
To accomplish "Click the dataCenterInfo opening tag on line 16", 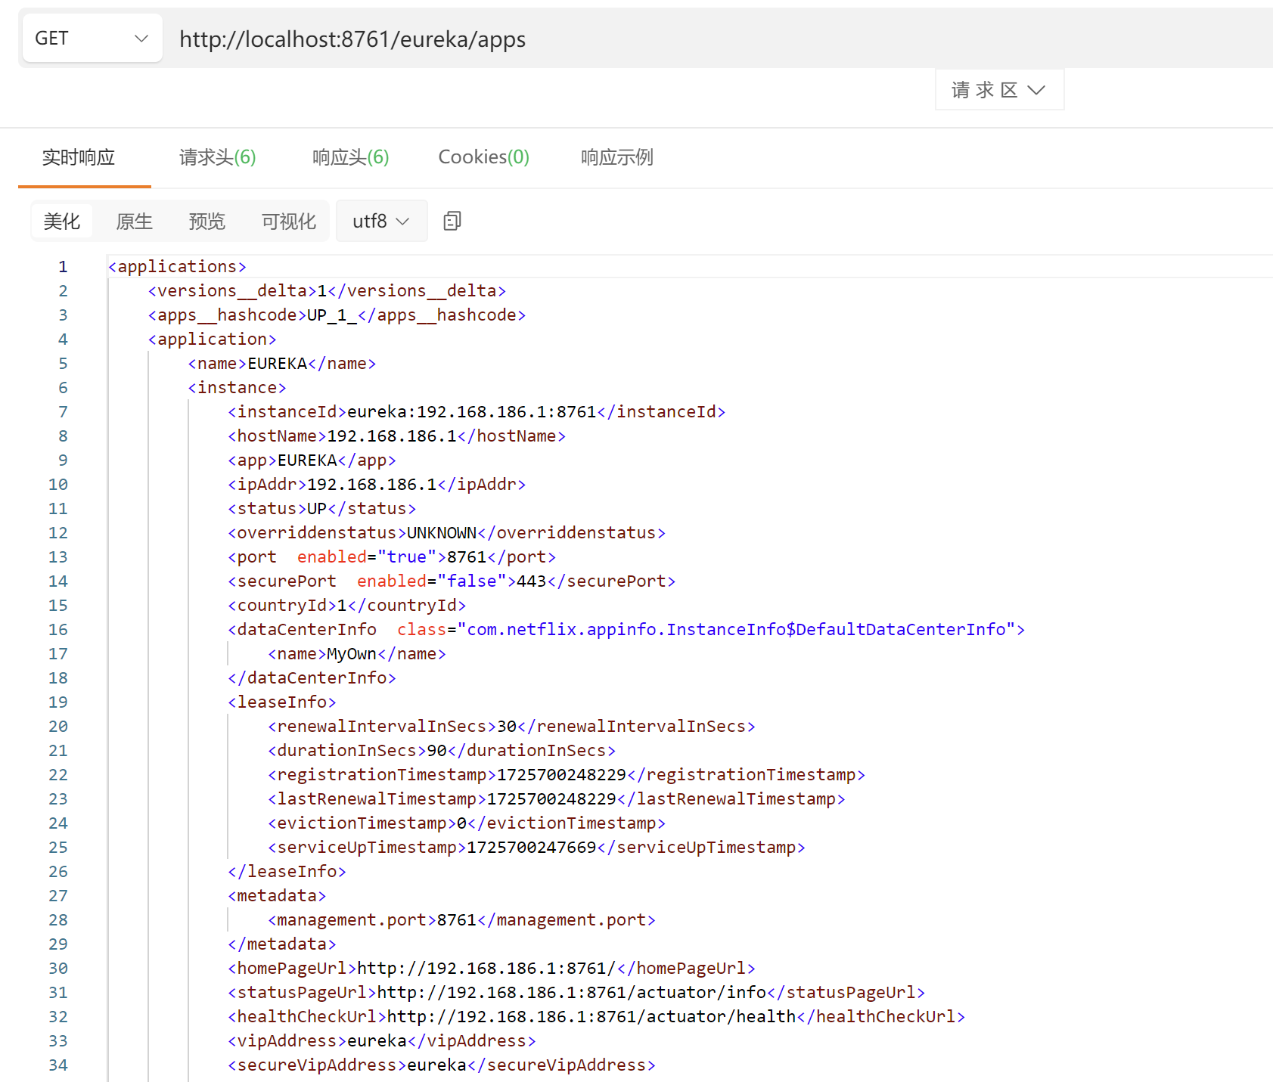I will coord(306,630).
